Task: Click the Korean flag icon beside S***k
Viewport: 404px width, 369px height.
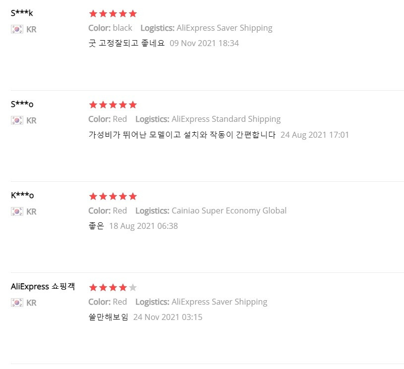Action: 17,29
